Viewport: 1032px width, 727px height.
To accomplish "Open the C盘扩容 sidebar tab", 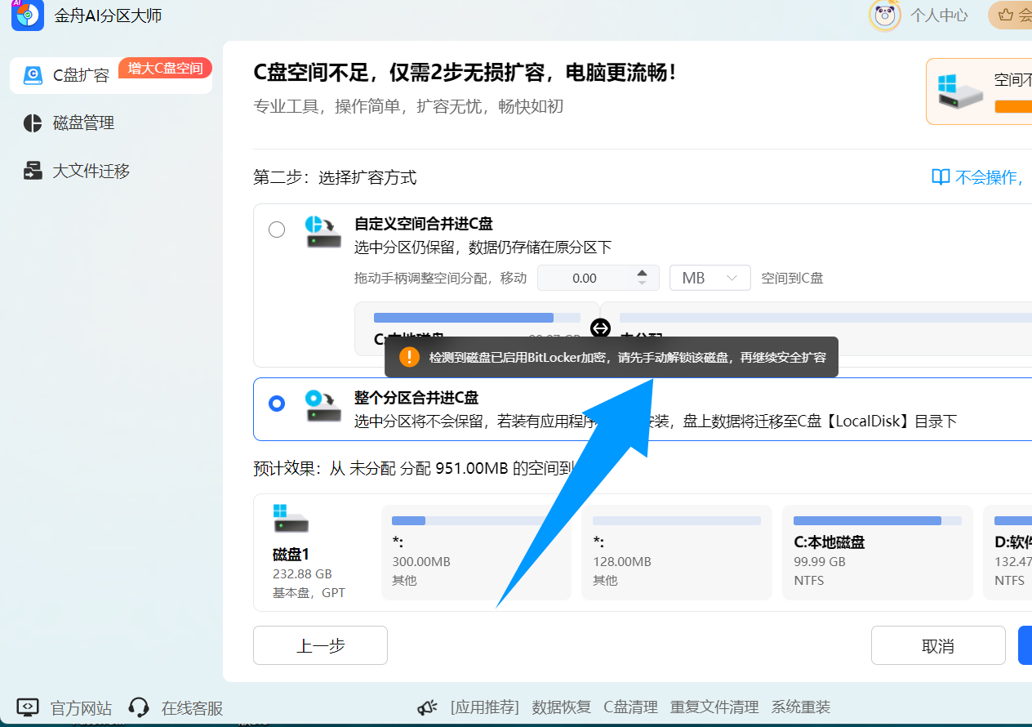I will point(111,75).
